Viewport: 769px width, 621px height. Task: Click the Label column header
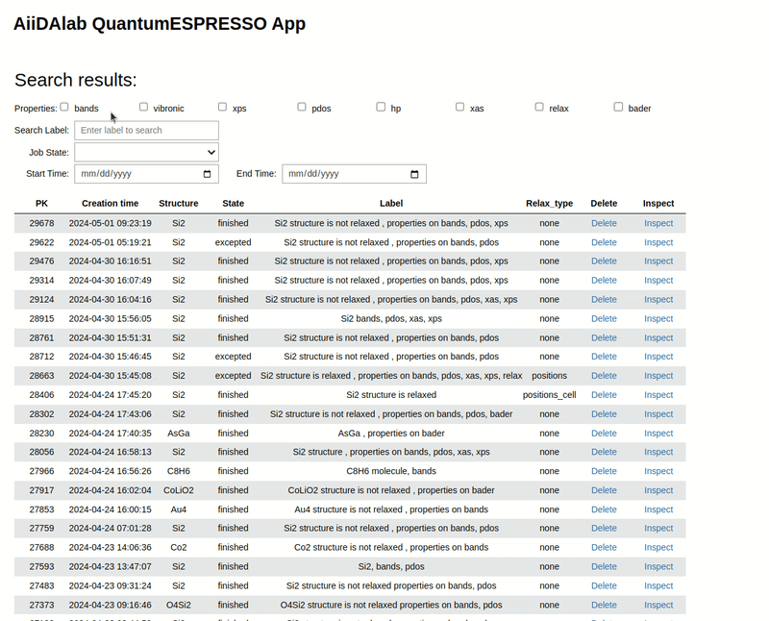(x=391, y=203)
